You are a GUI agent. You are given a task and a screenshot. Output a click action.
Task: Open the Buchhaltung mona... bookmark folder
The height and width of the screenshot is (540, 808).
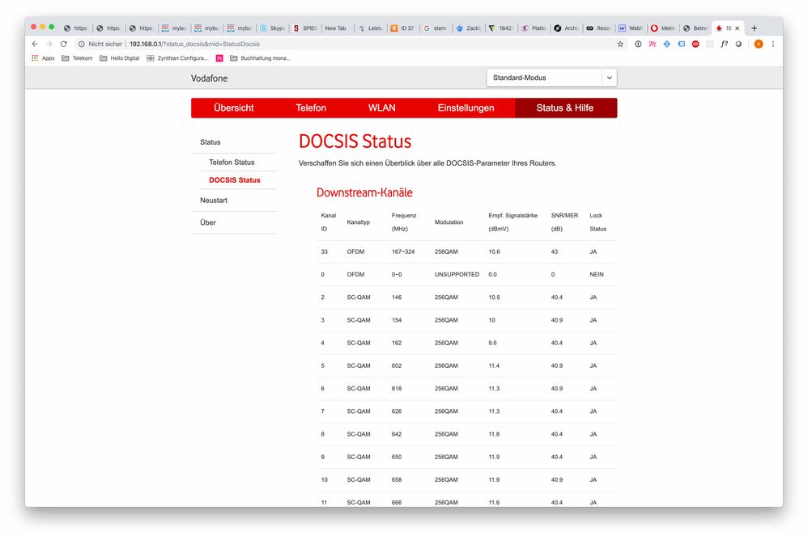(x=260, y=58)
